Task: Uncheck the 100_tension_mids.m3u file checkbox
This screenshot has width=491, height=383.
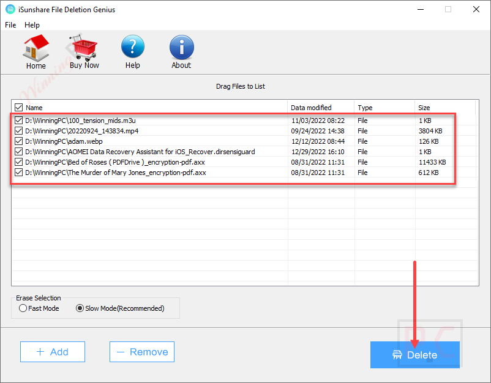Action: tap(19, 121)
